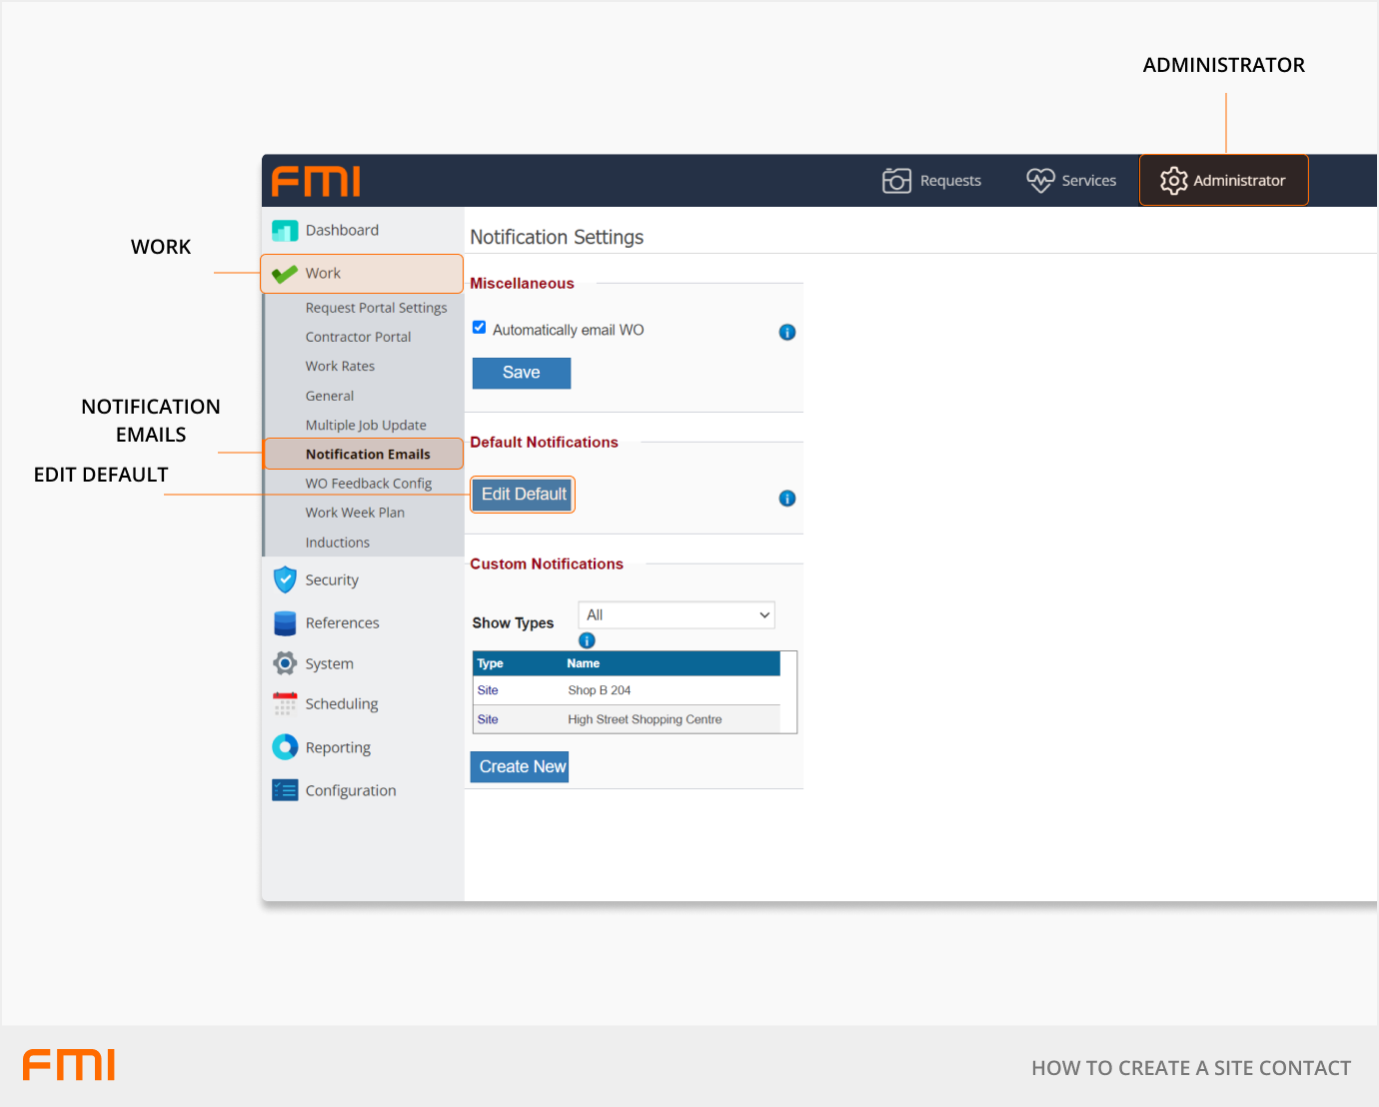Expand the Configuration sidebar section
This screenshot has width=1379, height=1107.
point(350,790)
